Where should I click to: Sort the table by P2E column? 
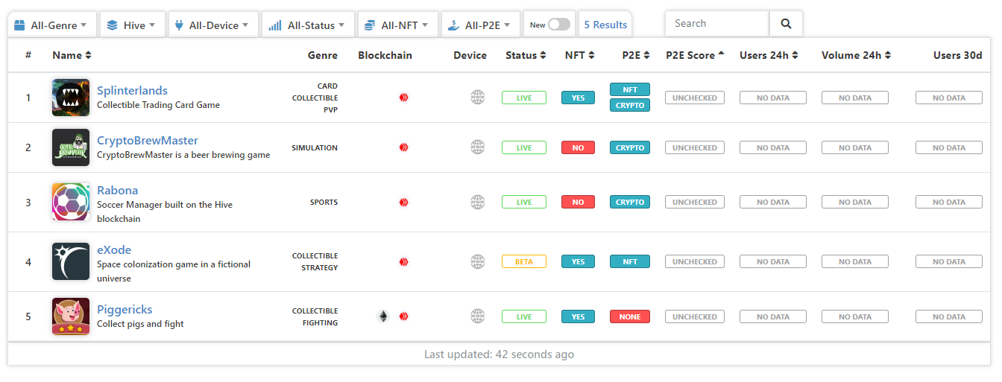[636, 55]
